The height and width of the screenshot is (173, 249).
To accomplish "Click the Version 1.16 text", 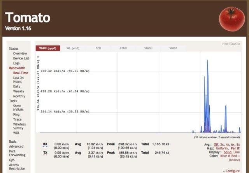I will point(18,28).
